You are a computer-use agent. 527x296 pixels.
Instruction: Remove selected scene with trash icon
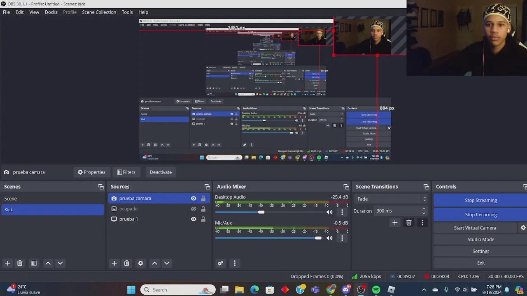[20, 263]
